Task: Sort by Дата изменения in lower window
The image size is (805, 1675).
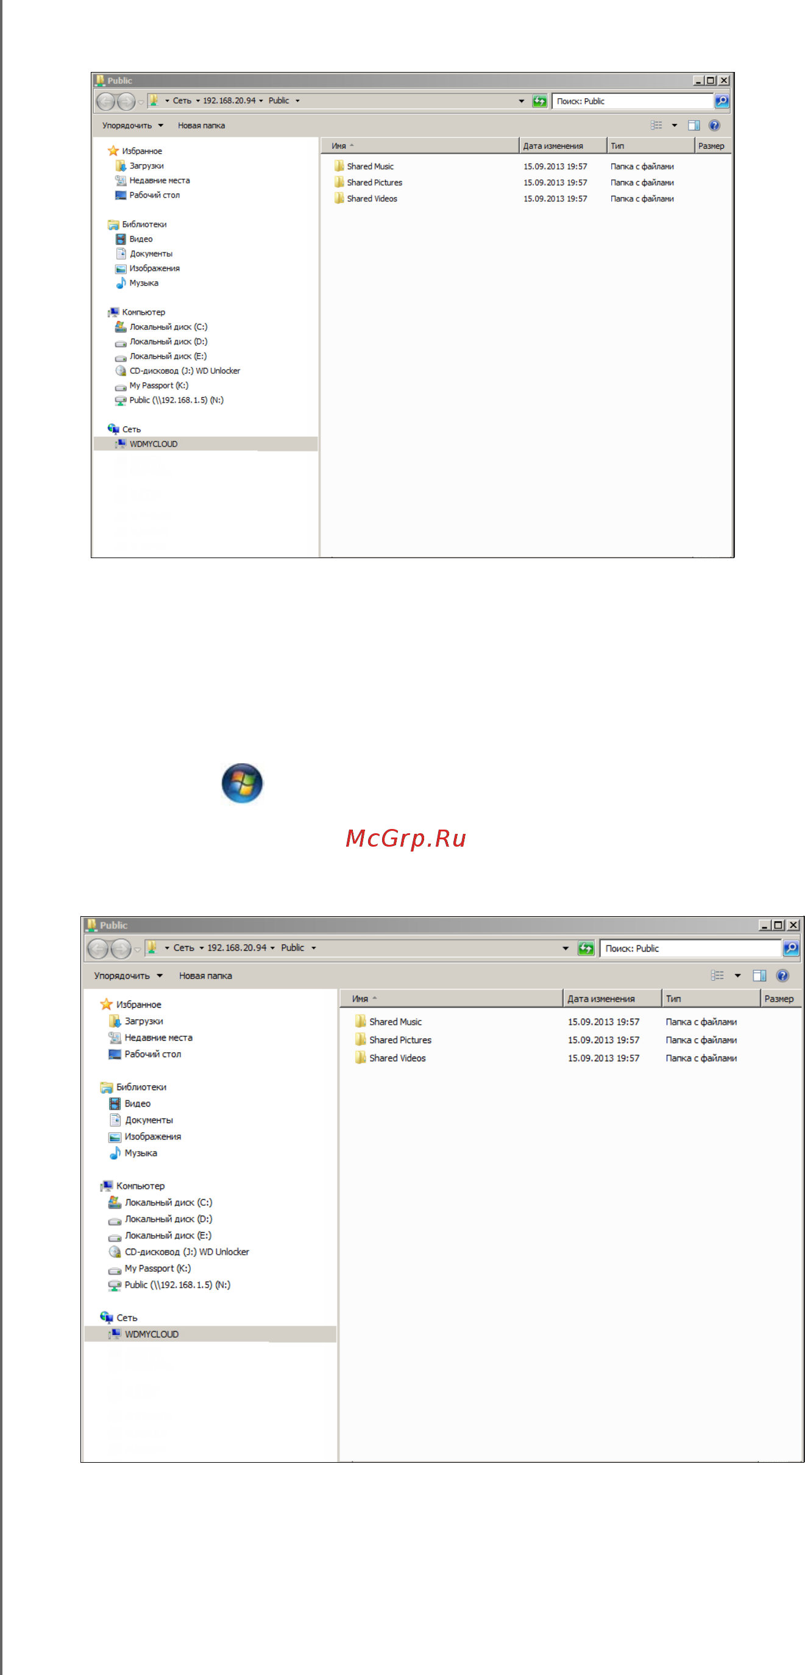Action: pos(612,999)
